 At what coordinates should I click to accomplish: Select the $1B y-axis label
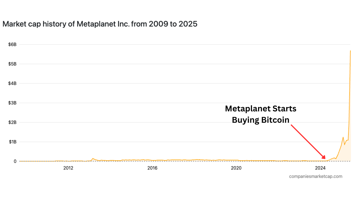12,142
